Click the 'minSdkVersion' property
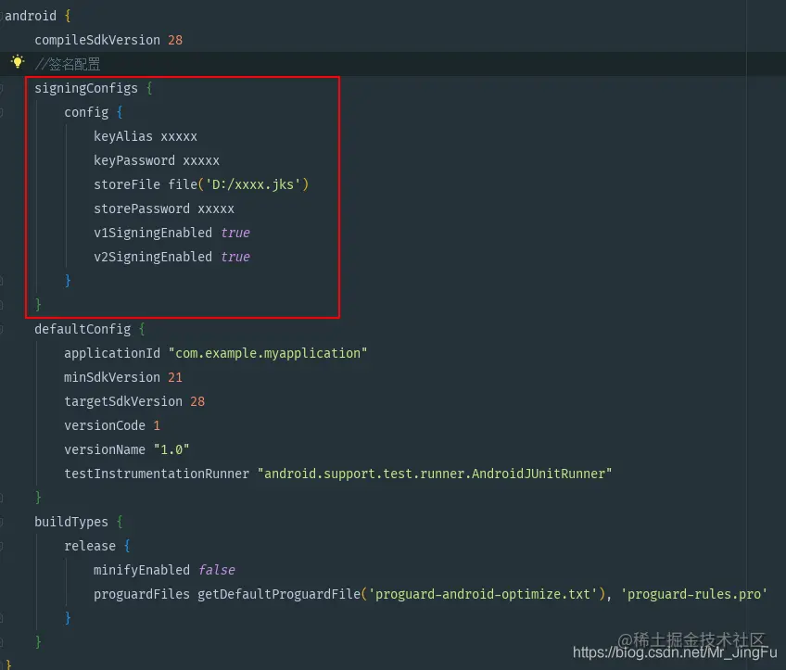786x670 pixels. click(112, 377)
